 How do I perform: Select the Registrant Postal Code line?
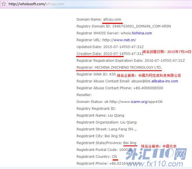pyautogui.click(x=104, y=150)
